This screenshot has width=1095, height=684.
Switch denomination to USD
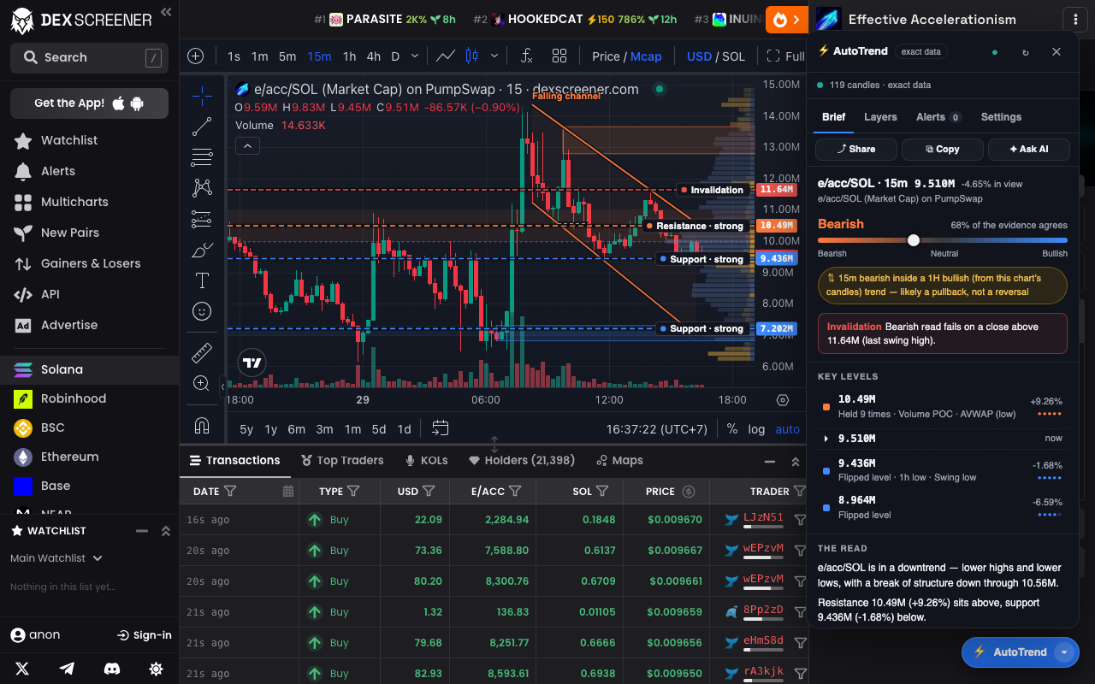coord(699,56)
